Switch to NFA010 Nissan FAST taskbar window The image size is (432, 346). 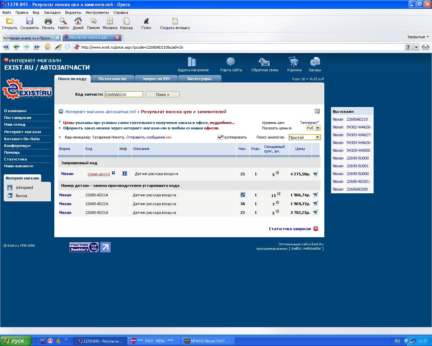[208, 341]
